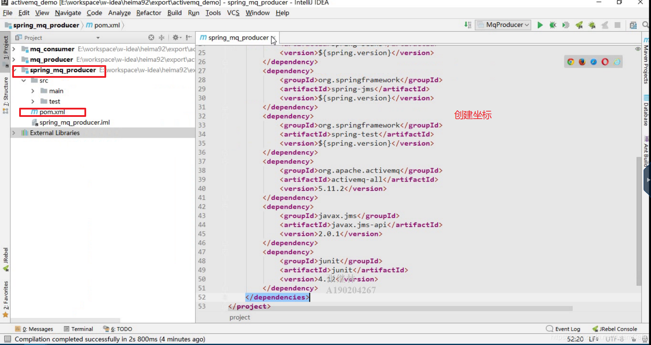Open pom.xml in Safari browser
This screenshot has width=651, height=345.
pyautogui.click(x=594, y=62)
